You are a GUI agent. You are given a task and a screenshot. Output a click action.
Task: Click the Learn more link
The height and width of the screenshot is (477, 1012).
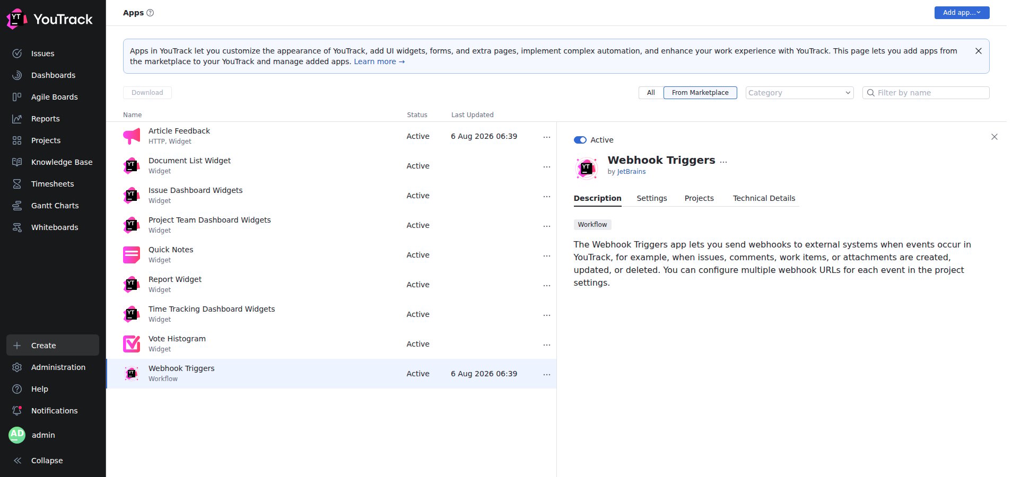[x=379, y=61]
